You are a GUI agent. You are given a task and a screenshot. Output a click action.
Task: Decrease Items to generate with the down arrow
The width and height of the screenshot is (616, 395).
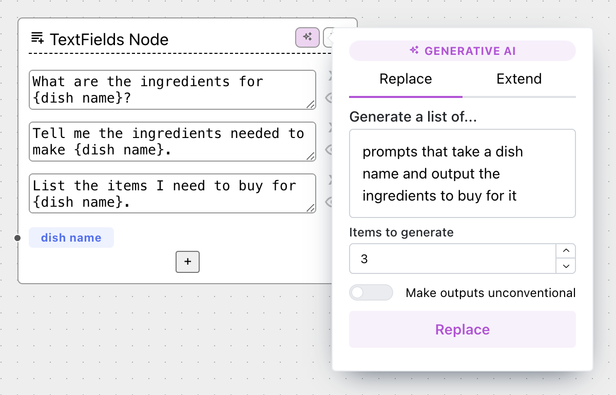565,266
